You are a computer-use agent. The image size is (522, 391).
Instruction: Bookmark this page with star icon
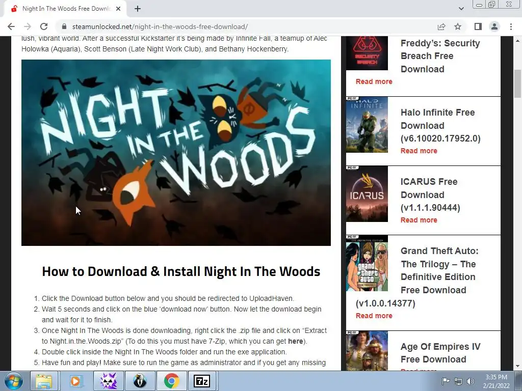pos(458,26)
